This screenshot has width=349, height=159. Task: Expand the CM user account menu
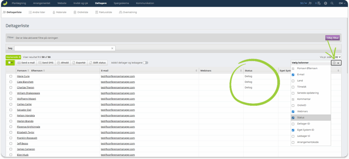coord(342,3)
